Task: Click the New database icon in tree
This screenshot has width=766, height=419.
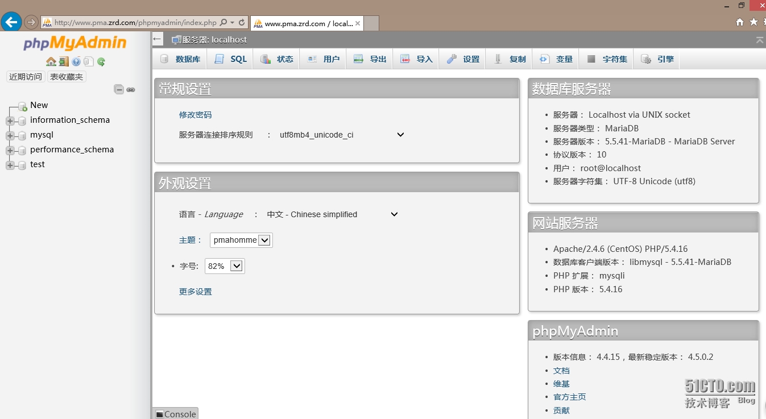Action: click(x=23, y=106)
